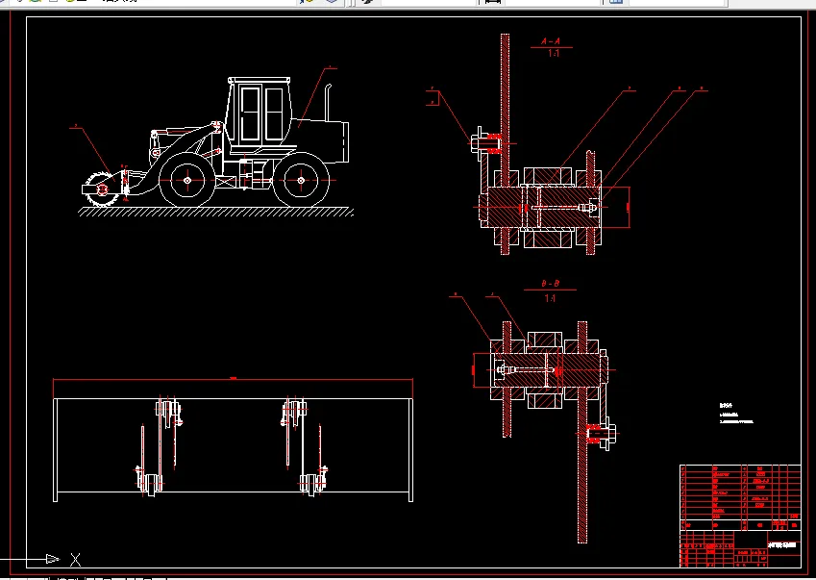The image size is (816, 580).
Task: Select the parts list table
Action: click(x=740, y=497)
